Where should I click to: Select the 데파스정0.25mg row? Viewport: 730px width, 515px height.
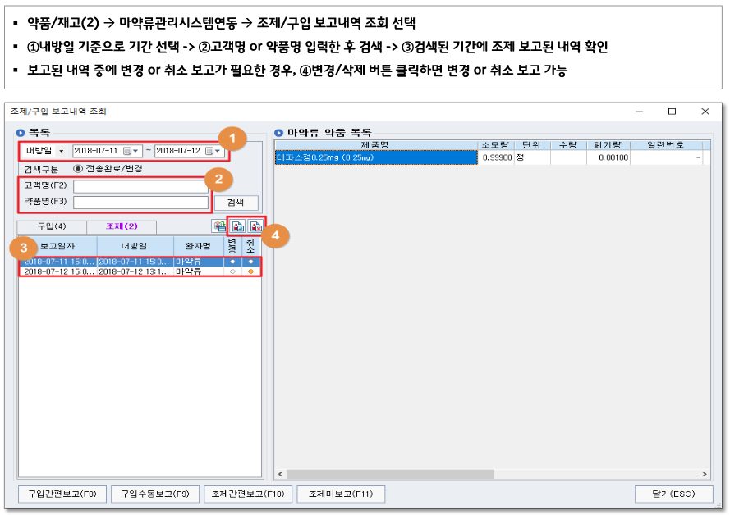click(x=376, y=157)
